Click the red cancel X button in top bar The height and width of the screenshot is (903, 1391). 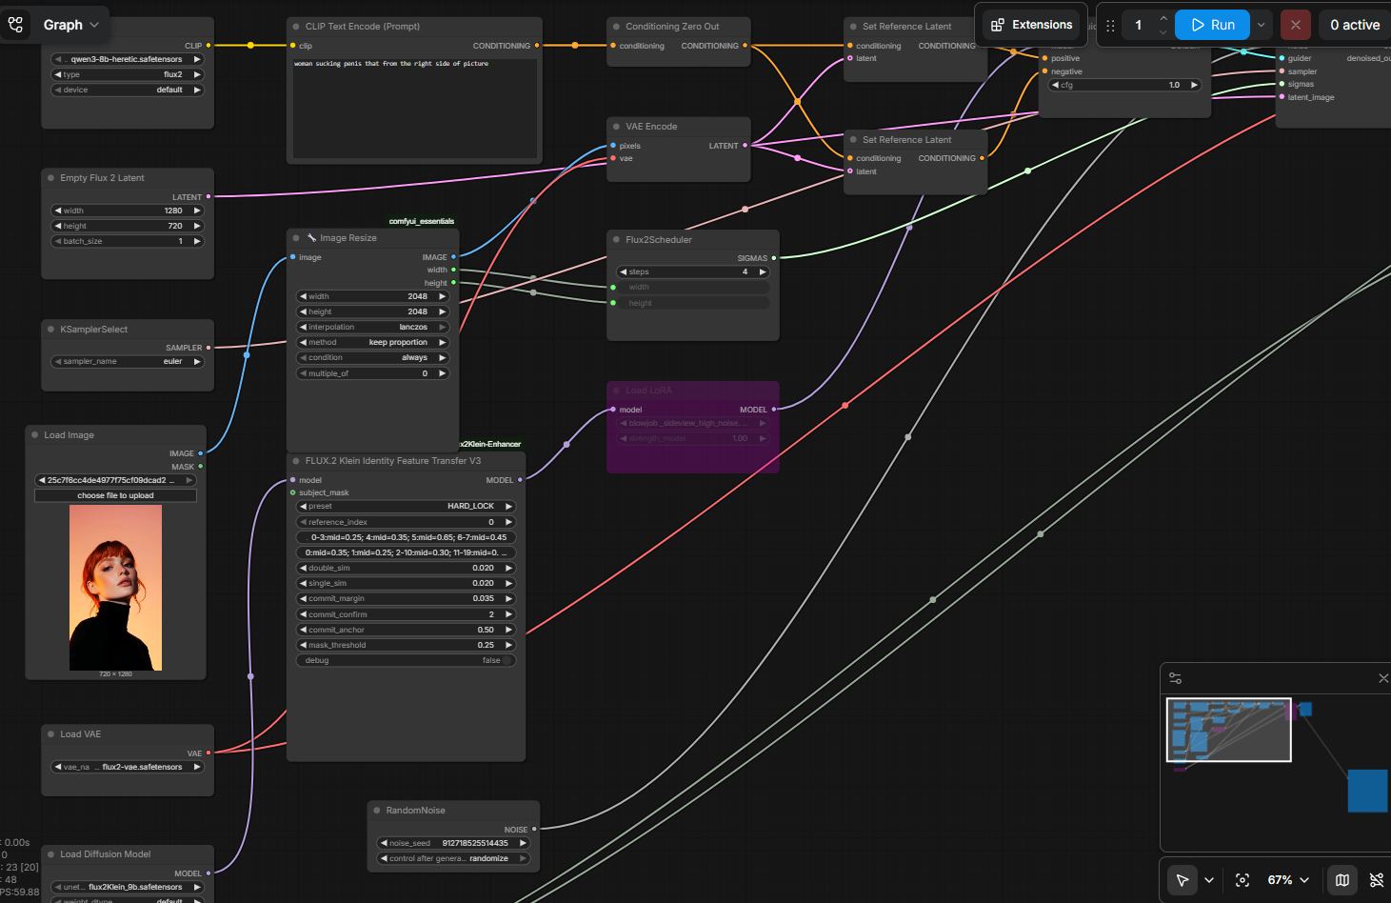[1295, 25]
